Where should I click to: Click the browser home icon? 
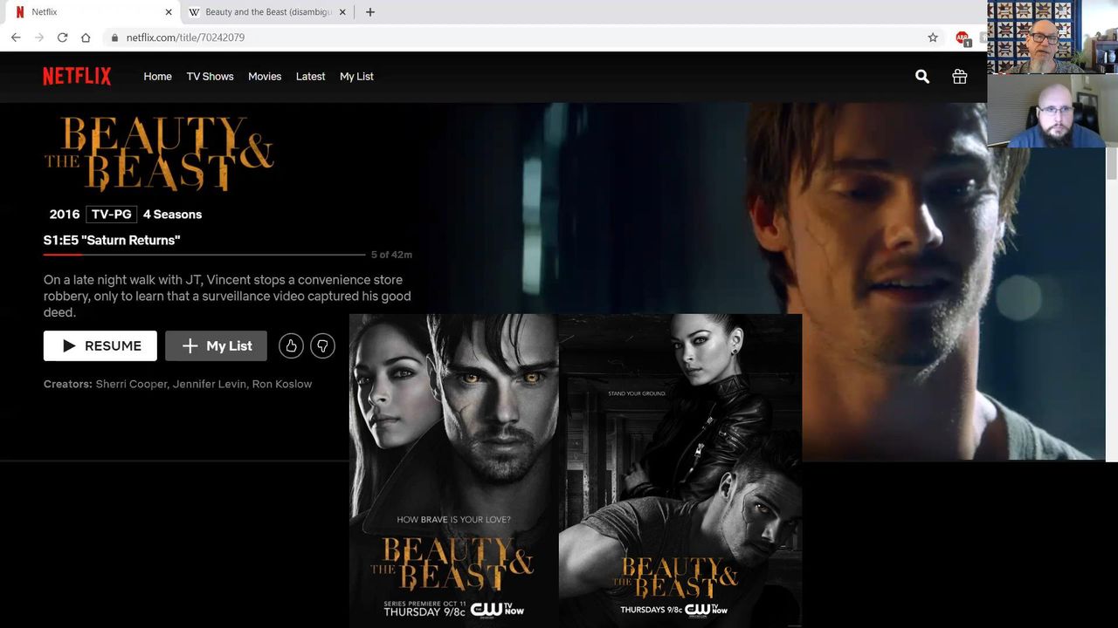click(x=86, y=38)
